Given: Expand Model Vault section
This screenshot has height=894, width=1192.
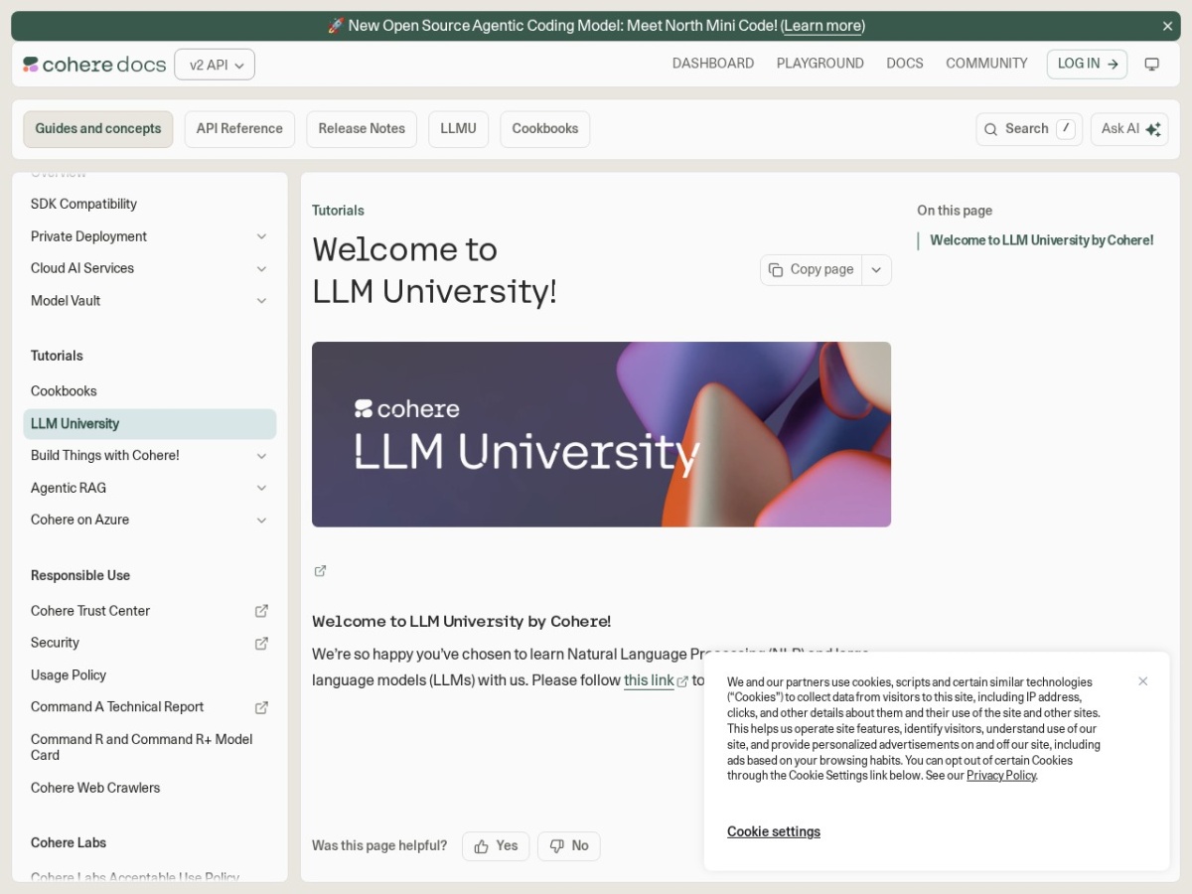Looking at the screenshot, I should 261,301.
